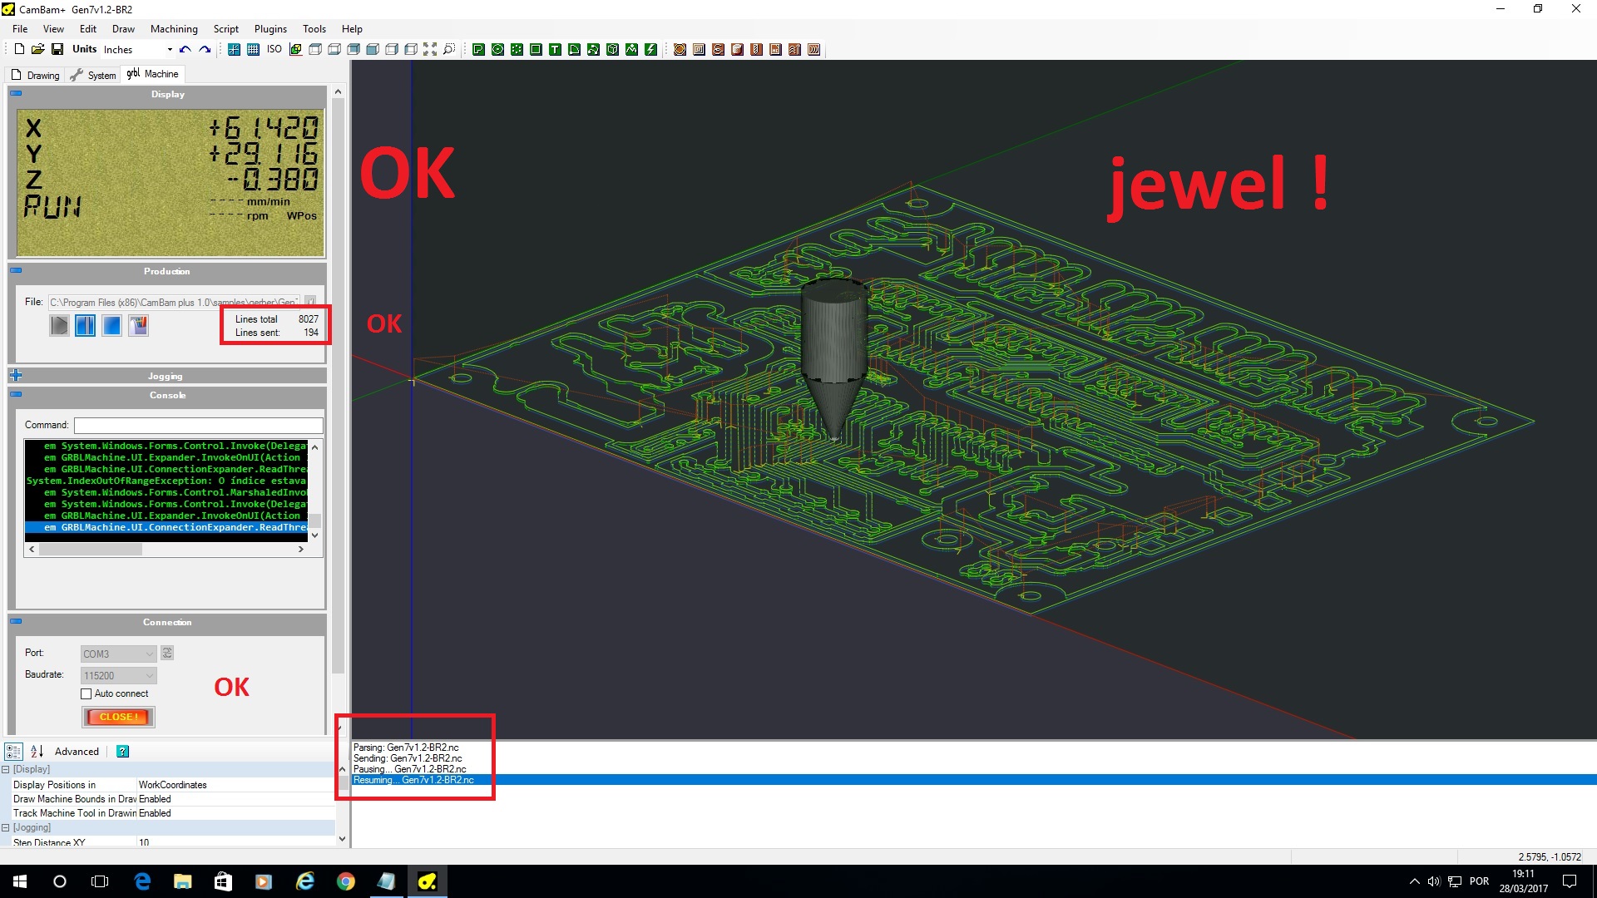Screen dimensions: 1597x898
Task: Pause the G-code sending
Action: (85, 325)
